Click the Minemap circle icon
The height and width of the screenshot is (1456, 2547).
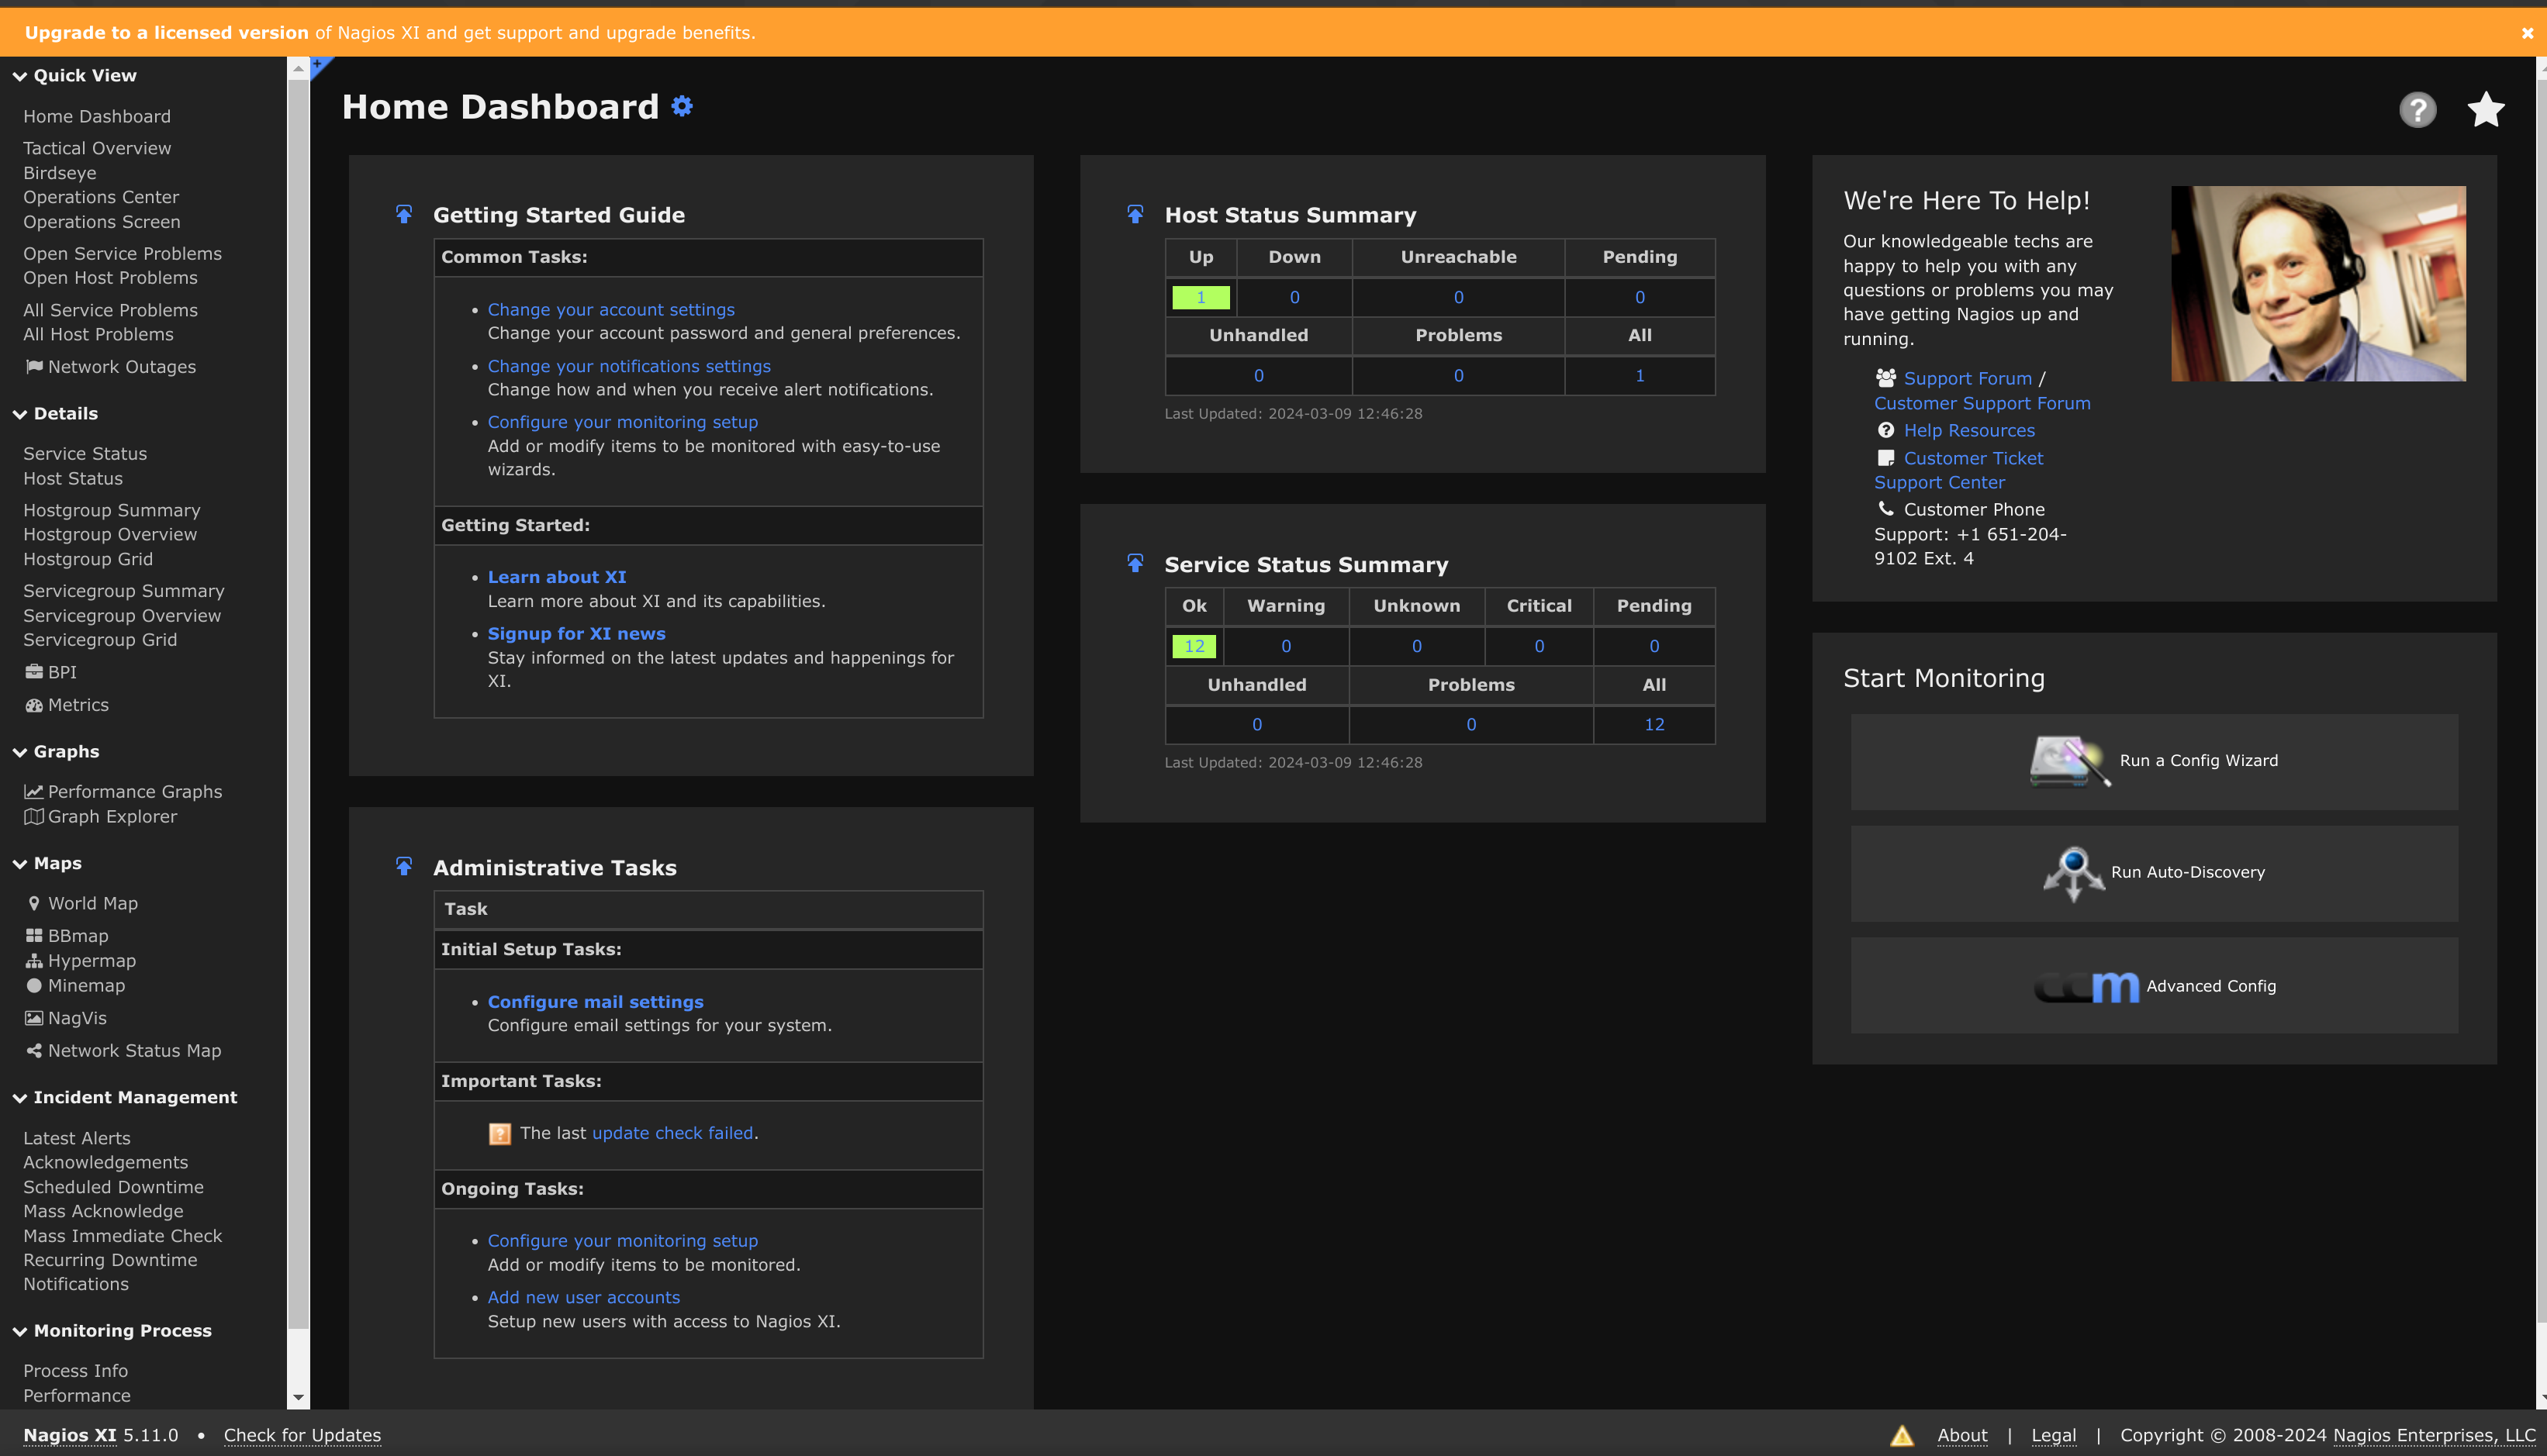(34, 985)
